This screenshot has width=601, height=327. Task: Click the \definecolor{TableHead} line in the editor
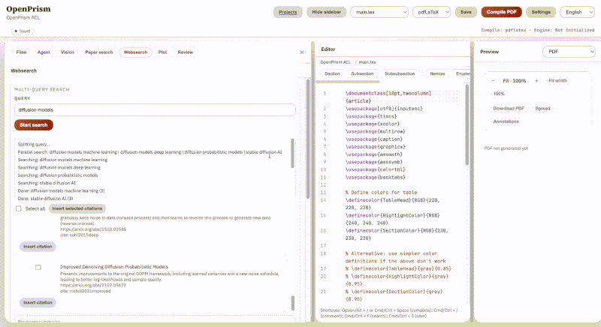[392, 204]
